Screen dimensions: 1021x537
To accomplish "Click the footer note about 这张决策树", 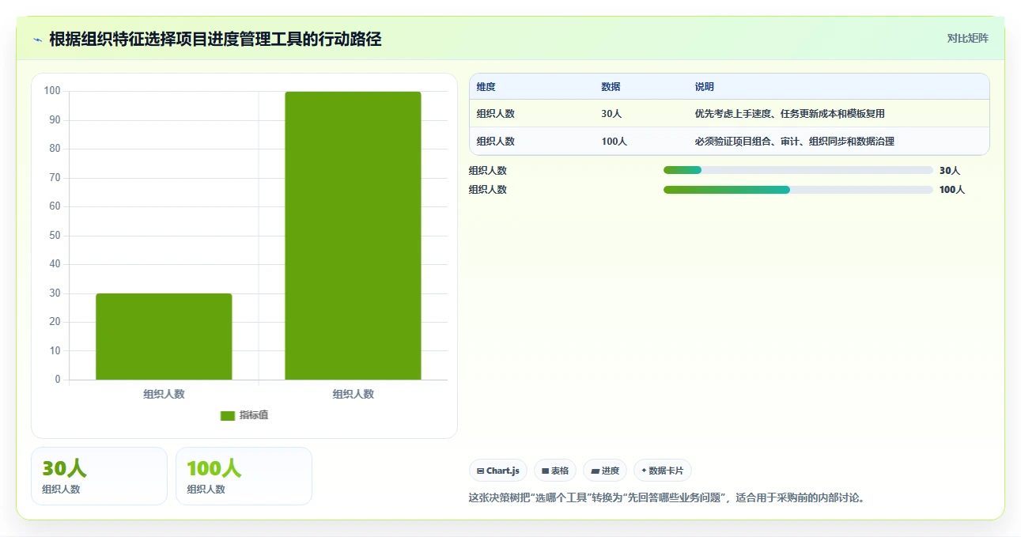I will coord(668,498).
